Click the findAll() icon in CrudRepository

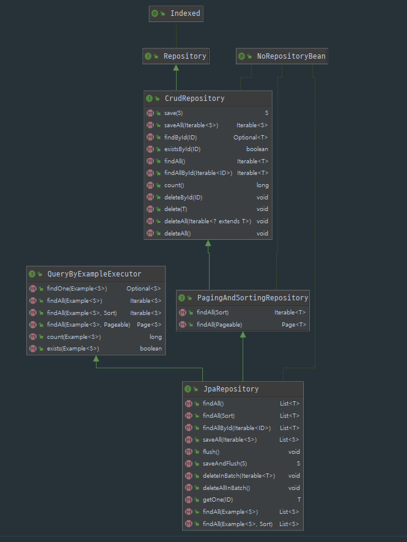[150, 161]
